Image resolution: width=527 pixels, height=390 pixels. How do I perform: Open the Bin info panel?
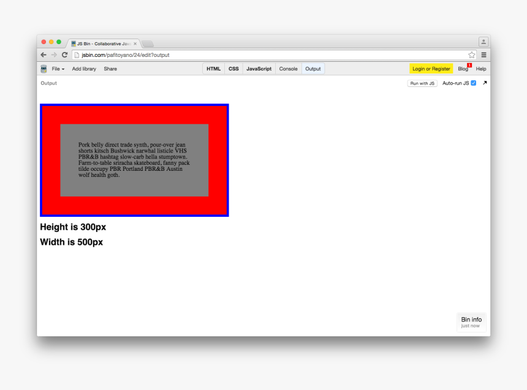tap(471, 322)
